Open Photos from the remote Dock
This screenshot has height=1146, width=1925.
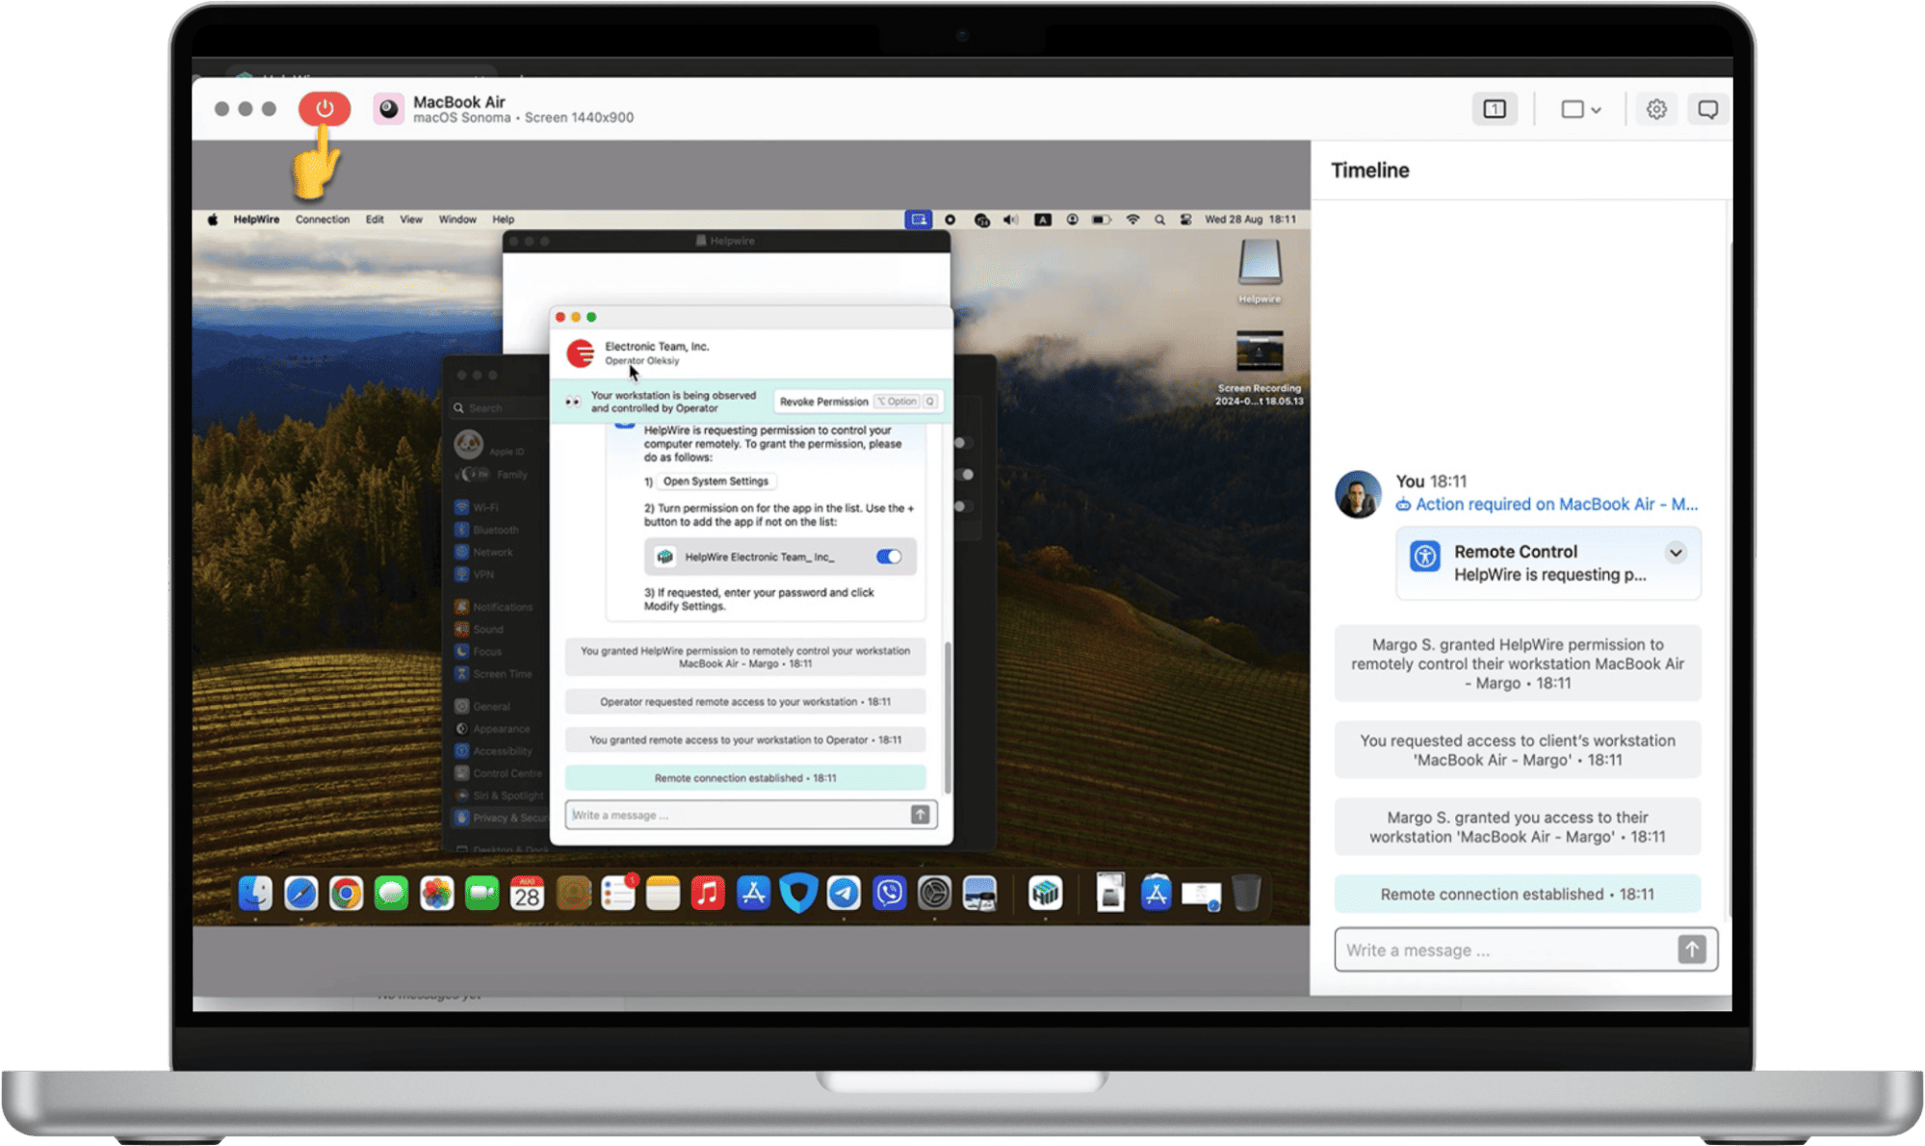click(x=436, y=893)
